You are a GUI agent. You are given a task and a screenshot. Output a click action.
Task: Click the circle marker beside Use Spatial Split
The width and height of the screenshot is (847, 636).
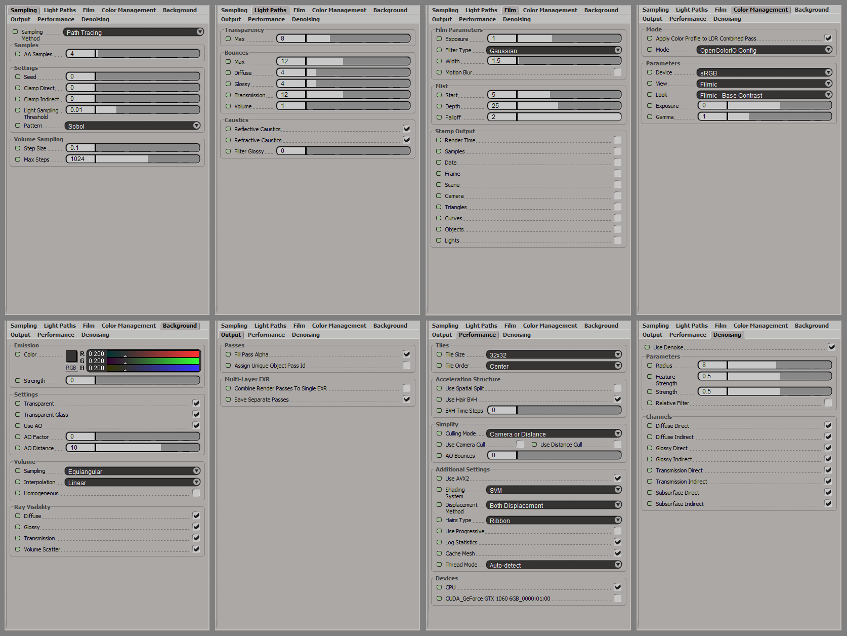(439, 388)
